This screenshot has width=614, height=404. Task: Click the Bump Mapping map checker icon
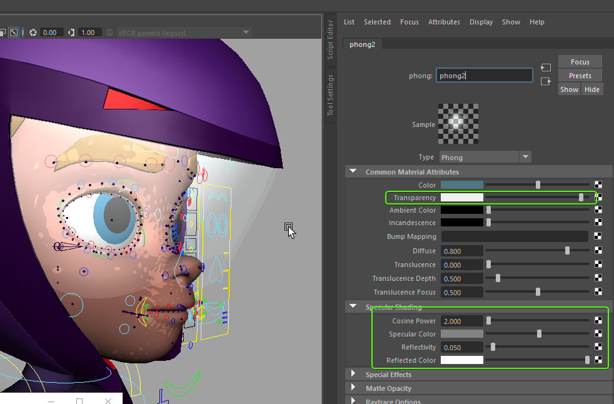pyautogui.click(x=598, y=236)
